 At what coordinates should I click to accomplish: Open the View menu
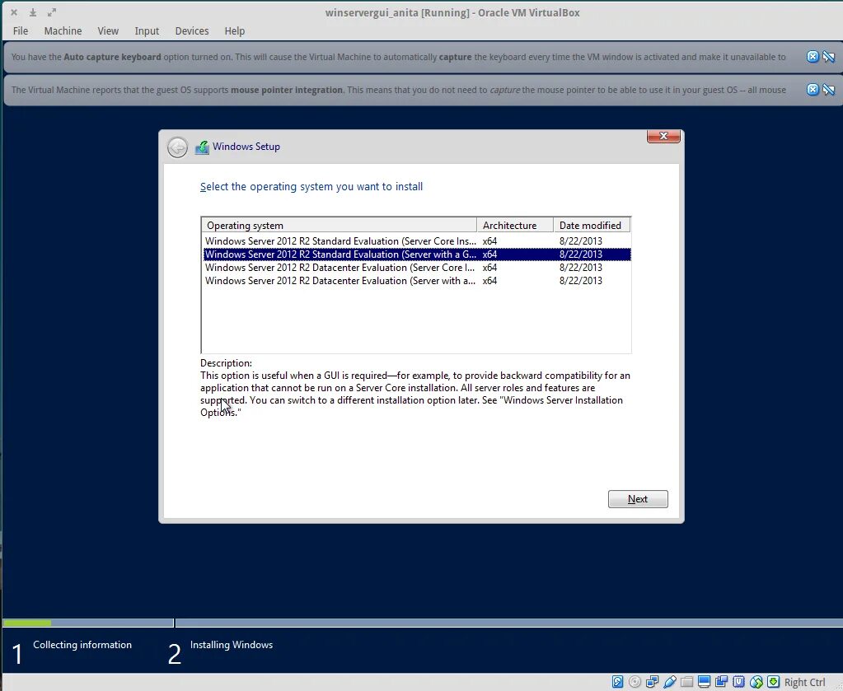point(108,31)
